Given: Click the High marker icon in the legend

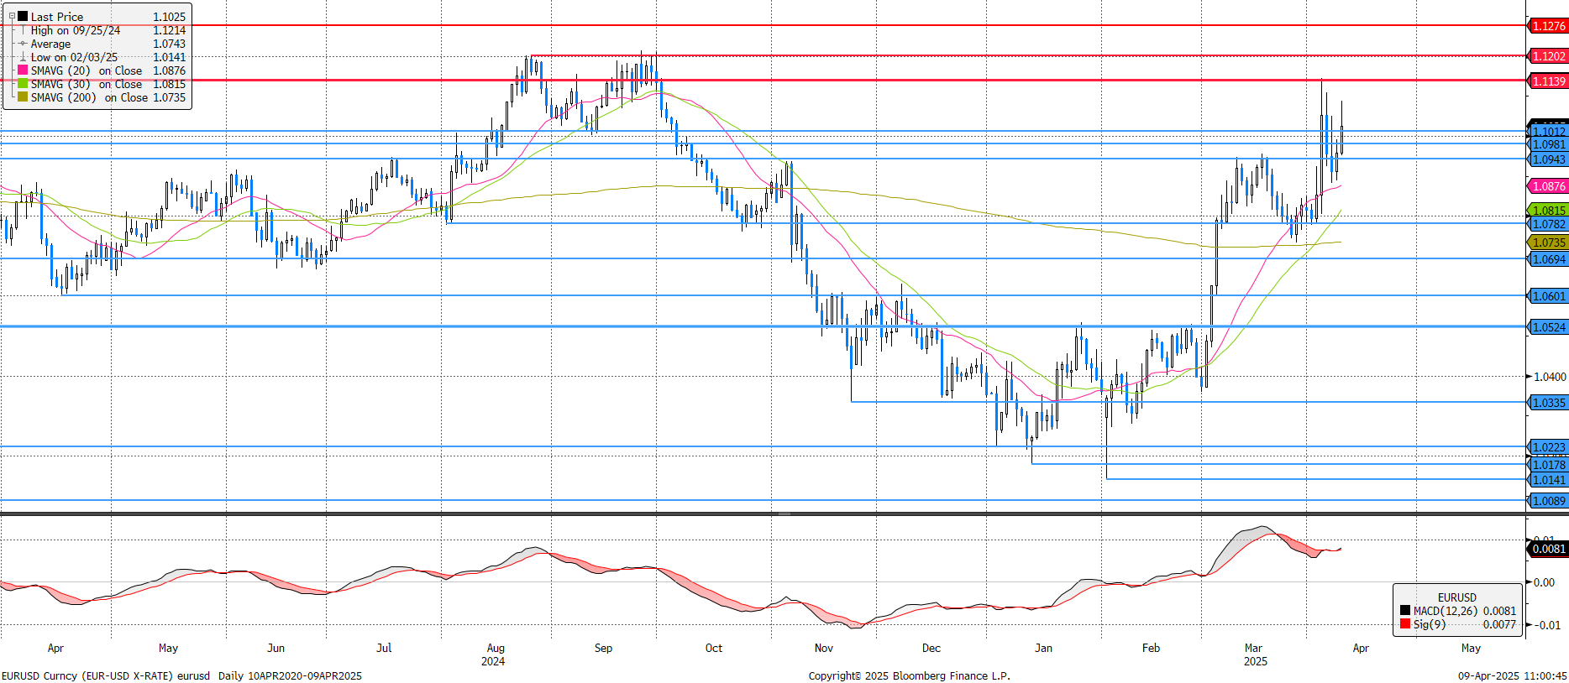Looking at the screenshot, I should 23,30.
